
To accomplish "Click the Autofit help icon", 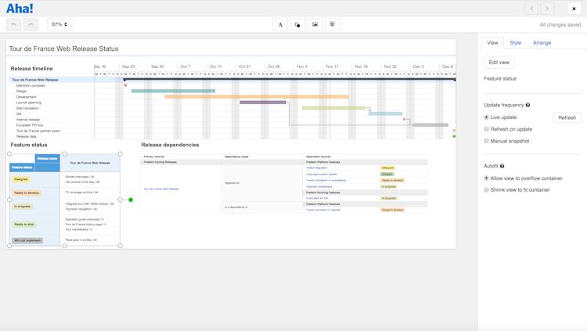I will [x=502, y=166].
